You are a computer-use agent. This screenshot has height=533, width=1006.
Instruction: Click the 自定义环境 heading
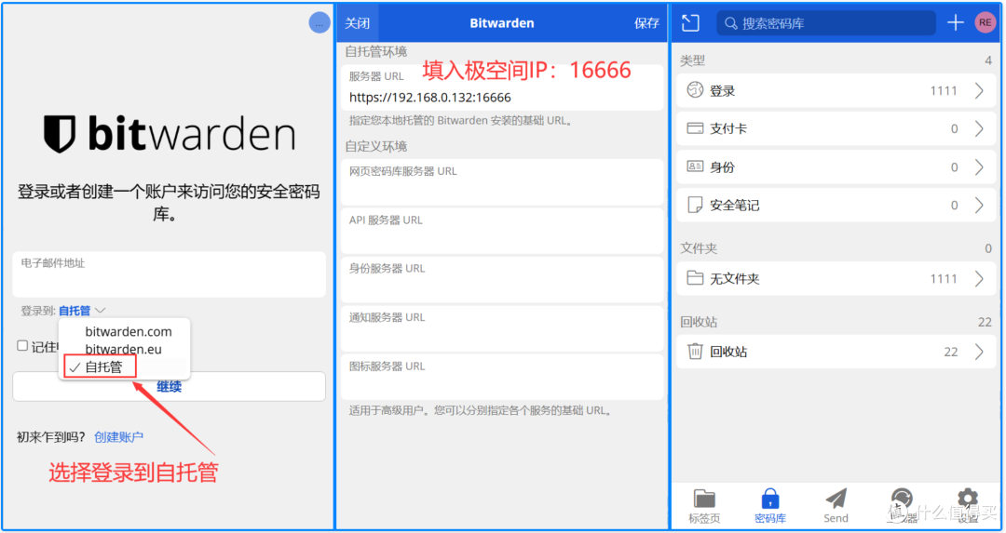click(x=376, y=146)
